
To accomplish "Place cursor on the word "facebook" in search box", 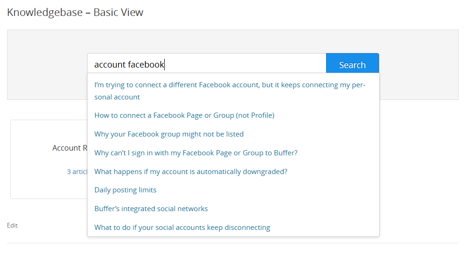I will coord(146,65).
